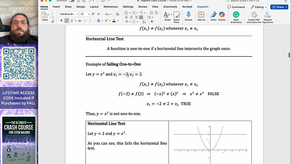Image resolution: width=292 pixels, height=164 pixels.
Task: Click the Cut scissors icon
Action: click(x=52, y=13)
